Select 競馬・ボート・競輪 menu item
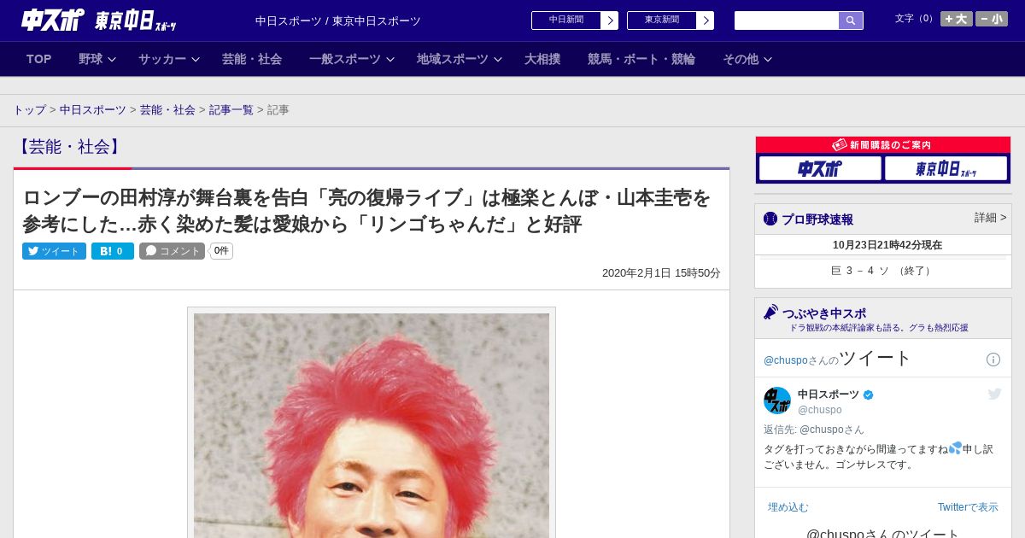Viewport: 1025px width, 538px height. [641, 59]
